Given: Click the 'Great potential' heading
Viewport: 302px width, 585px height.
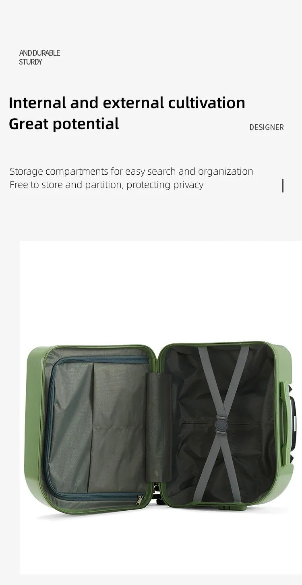Looking at the screenshot, I should coord(64,123).
